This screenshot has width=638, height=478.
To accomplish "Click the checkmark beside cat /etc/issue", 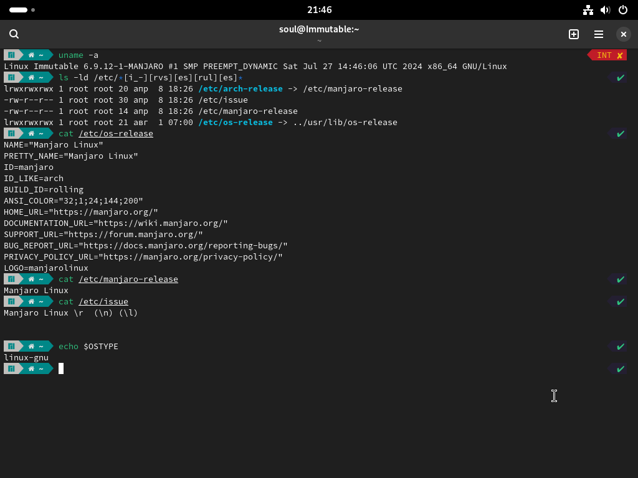I will [620, 302].
